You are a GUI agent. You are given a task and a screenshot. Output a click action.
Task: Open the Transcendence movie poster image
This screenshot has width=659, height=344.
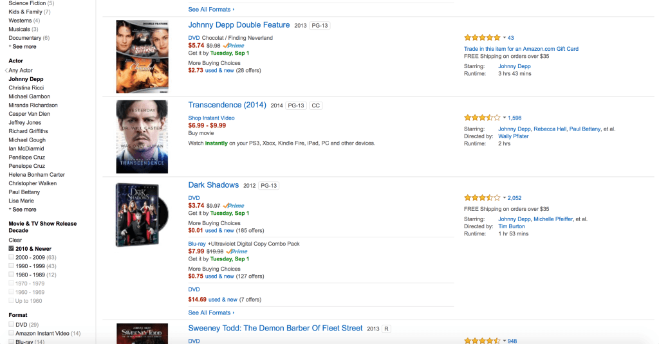click(x=142, y=136)
